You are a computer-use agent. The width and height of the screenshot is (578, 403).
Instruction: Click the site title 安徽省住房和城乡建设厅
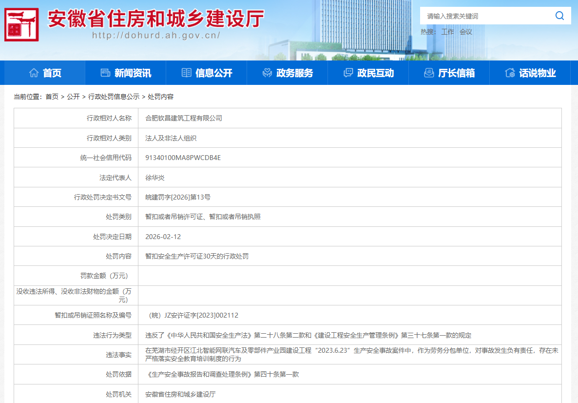(x=155, y=19)
